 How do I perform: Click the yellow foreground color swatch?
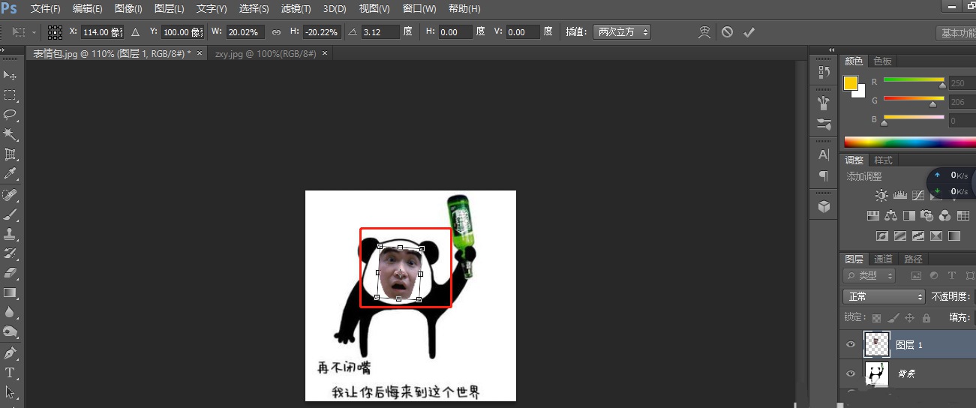pos(850,83)
